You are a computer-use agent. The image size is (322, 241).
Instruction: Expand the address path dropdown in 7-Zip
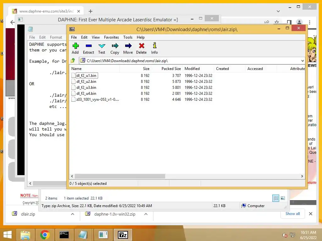303,61
